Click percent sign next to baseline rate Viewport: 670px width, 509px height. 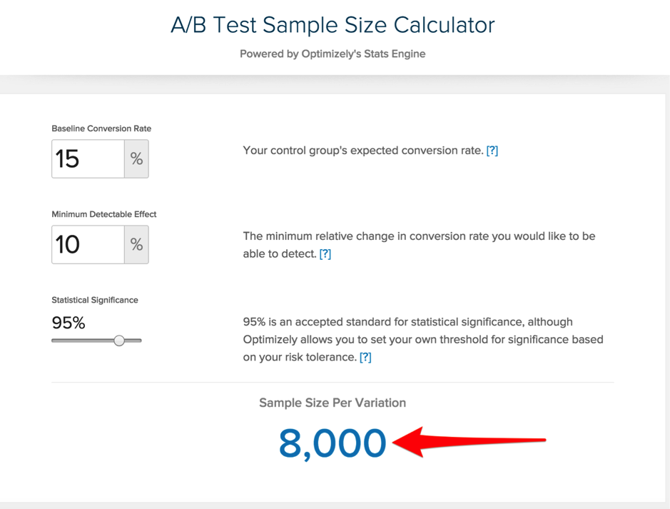coord(137,158)
